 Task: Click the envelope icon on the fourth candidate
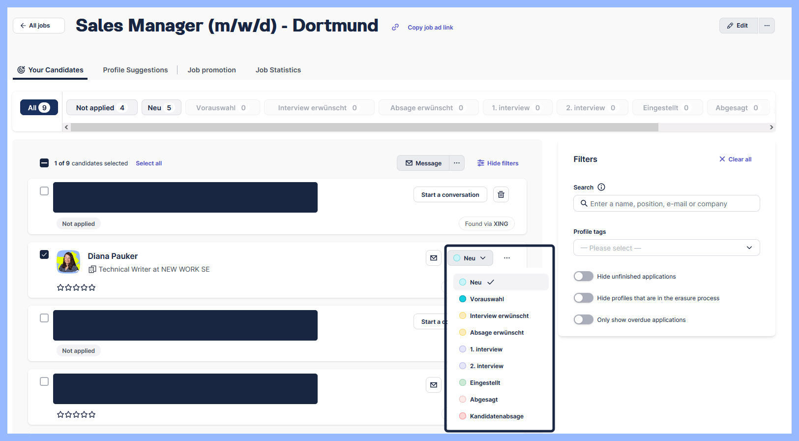434,385
